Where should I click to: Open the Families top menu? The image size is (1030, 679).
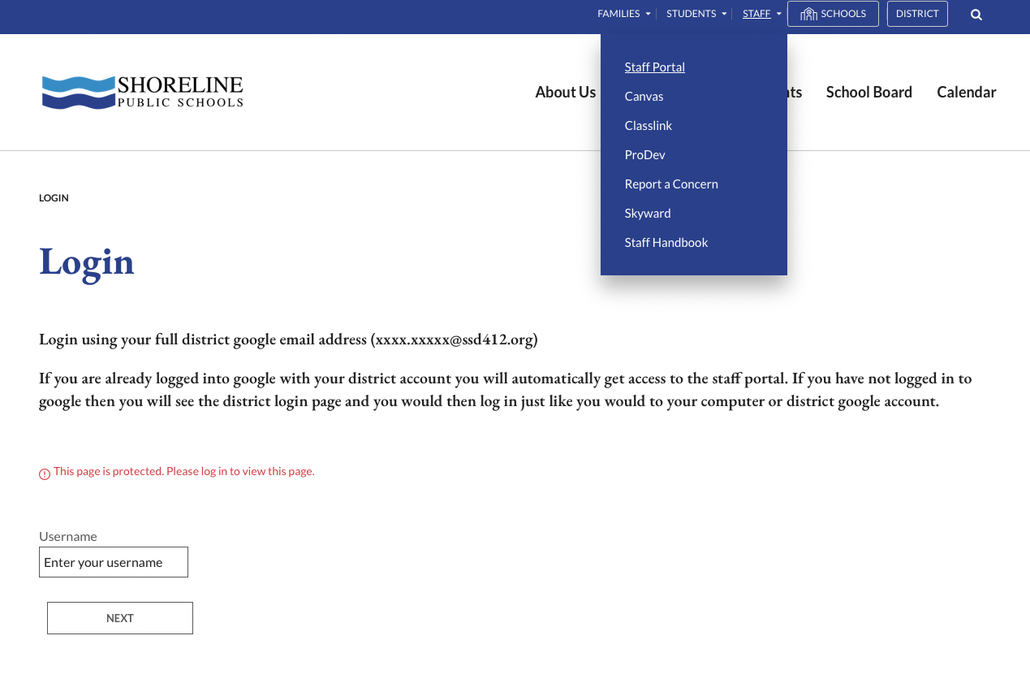pos(618,14)
